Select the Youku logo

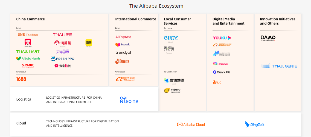pyautogui.click(x=222, y=38)
